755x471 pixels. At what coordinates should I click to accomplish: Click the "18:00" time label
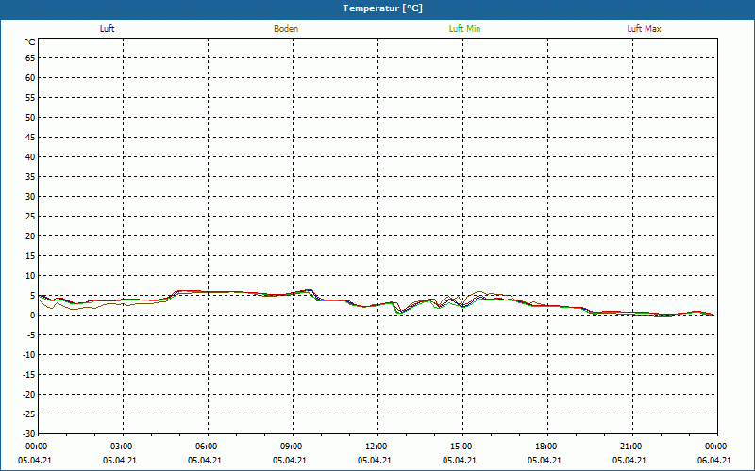coord(546,447)
